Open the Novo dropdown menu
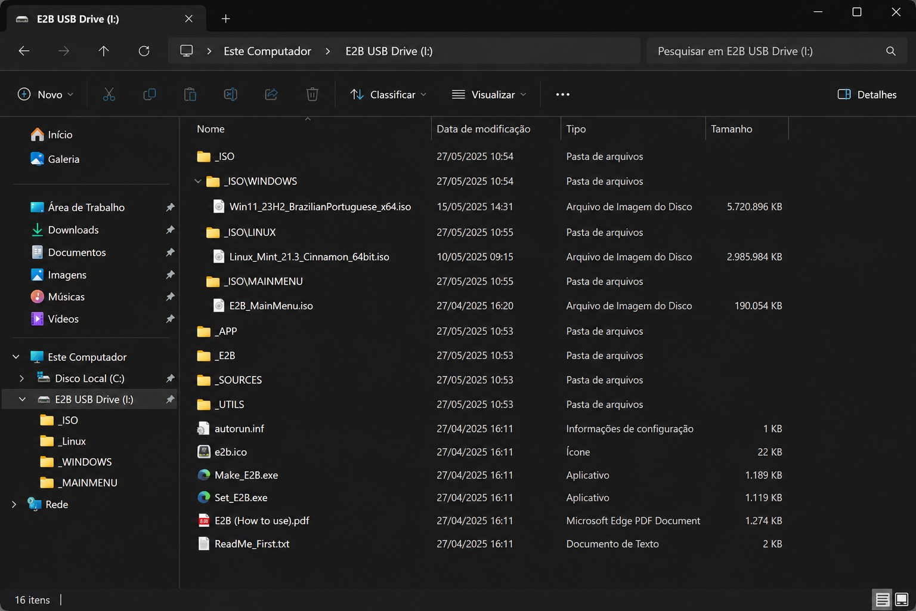 pyautogui.click(x=46, y=94)
